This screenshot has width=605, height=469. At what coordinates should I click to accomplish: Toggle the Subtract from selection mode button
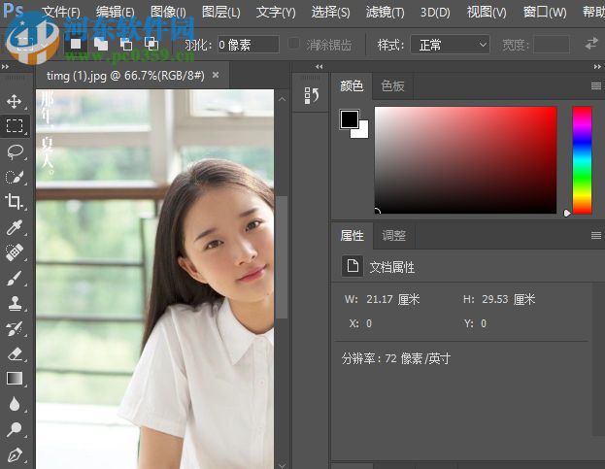[125, 44]
